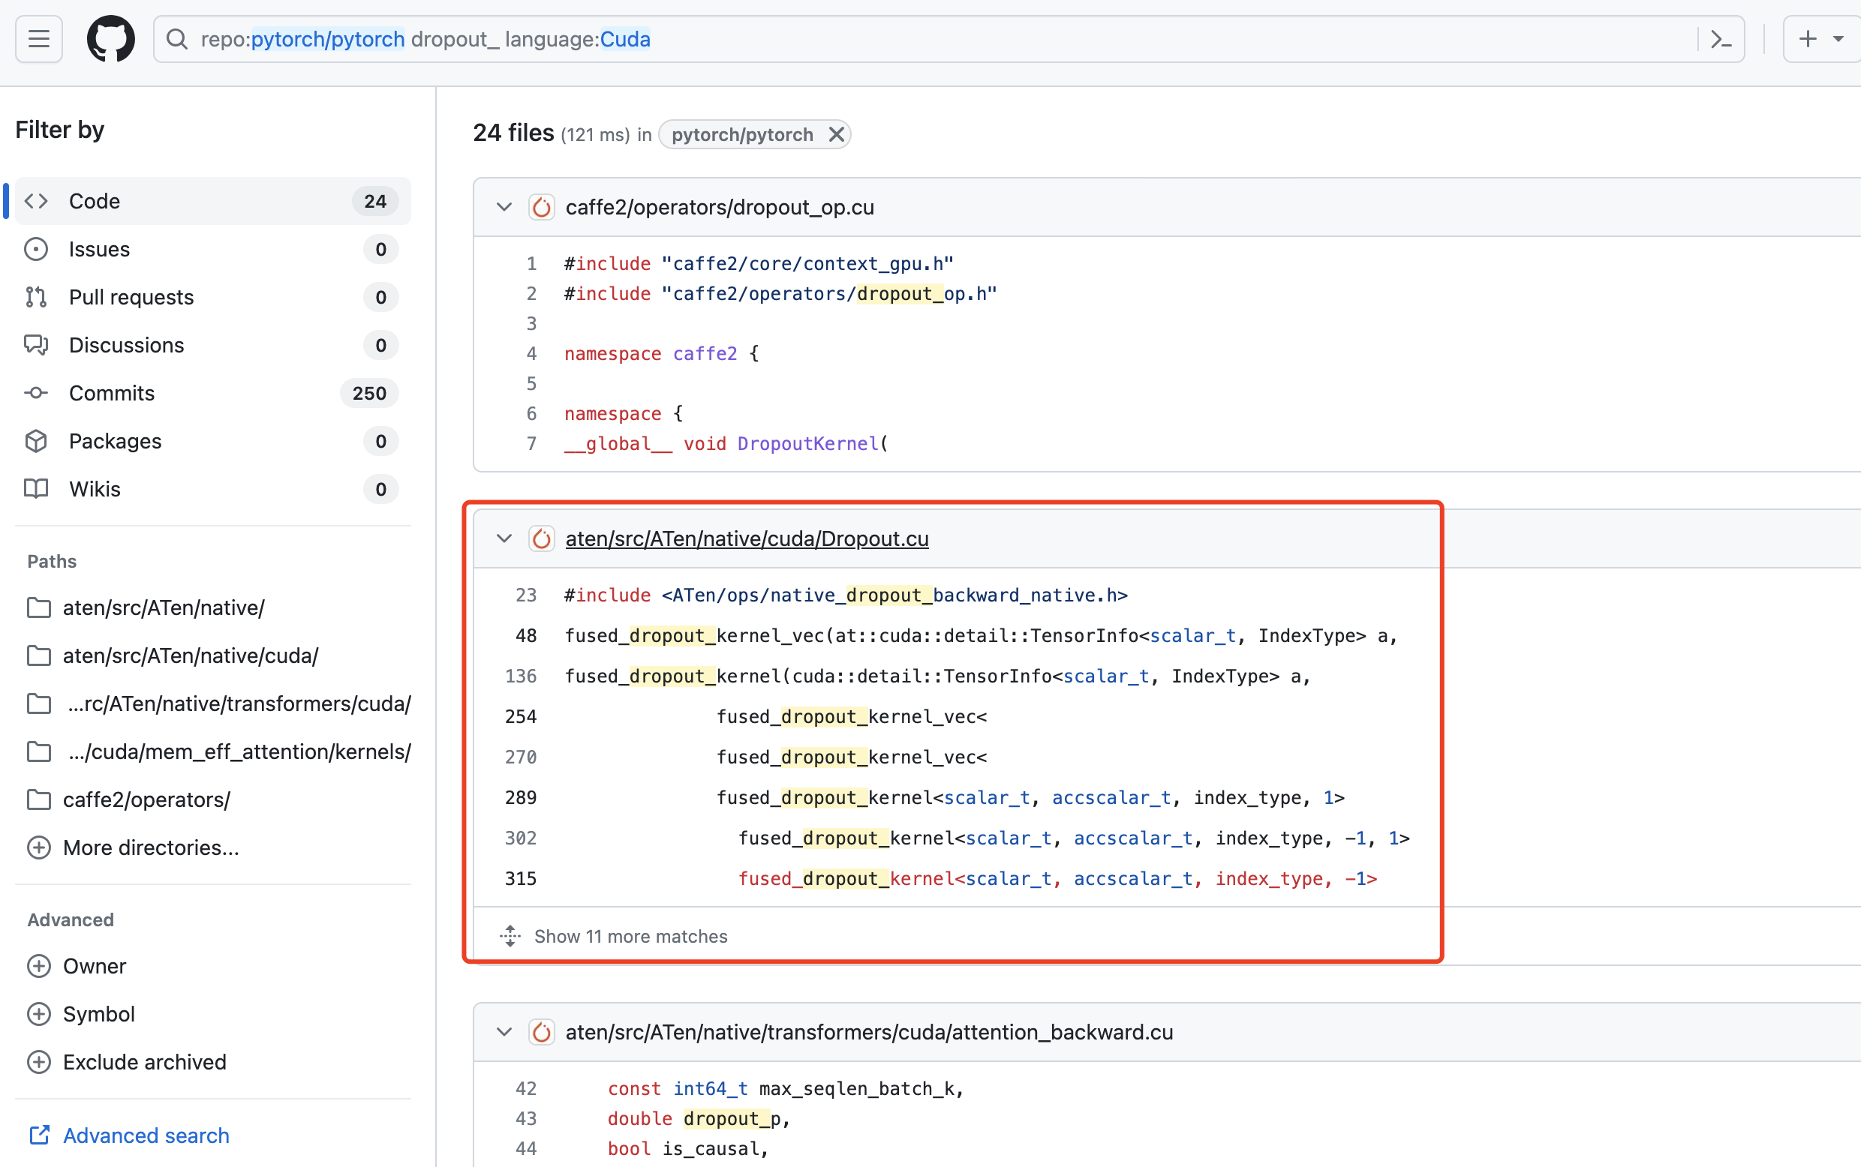Click Cuda language icon on Dropout.cu
The image size is (1861, 1167).
click(541, 538)
